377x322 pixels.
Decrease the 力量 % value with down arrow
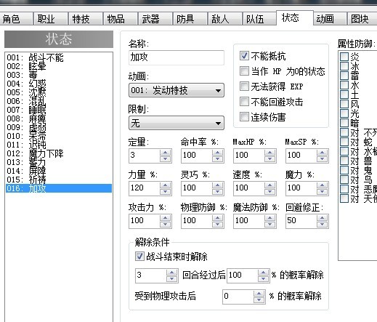click(166, 192)
